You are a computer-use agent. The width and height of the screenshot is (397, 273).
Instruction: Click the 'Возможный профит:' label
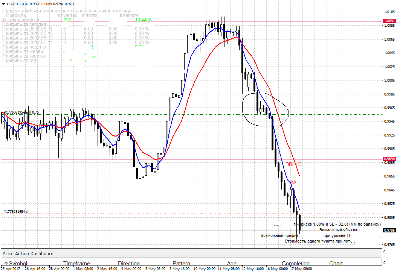click(280, 236)
